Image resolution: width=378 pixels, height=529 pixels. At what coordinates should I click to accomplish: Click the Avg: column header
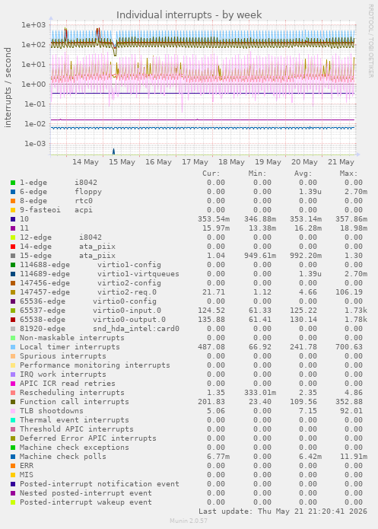303,174
